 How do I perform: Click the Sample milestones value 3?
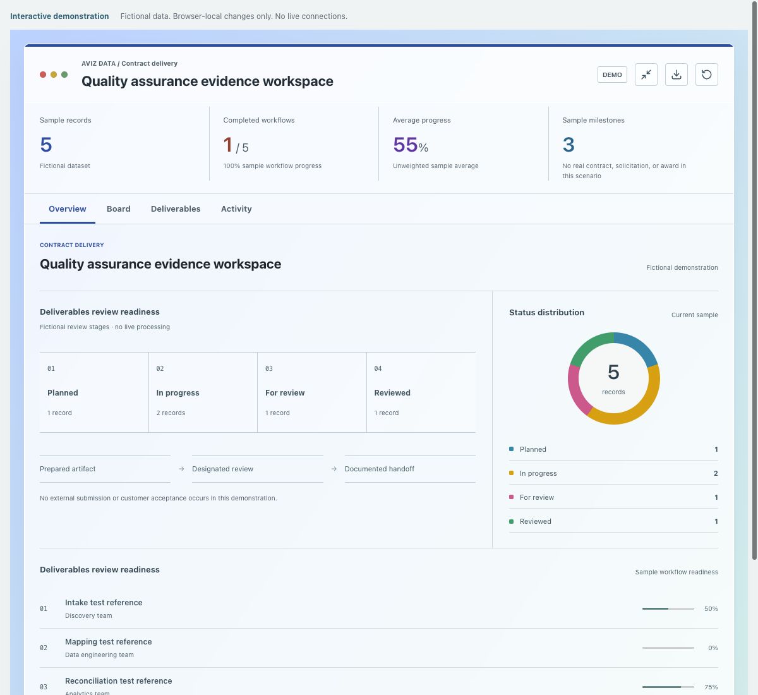coord(568,145)
